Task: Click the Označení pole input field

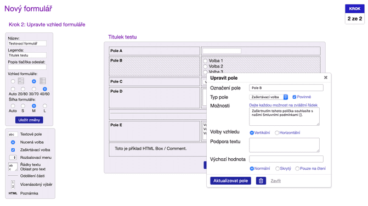Action: pos(286,88)
